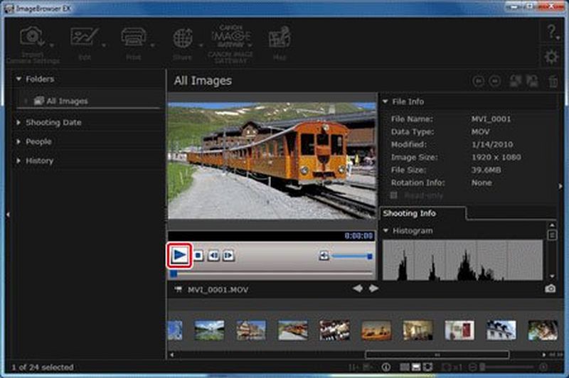This screenshot has width=569, height=378.
Task: Stop the movie playback
Action: 199,255
